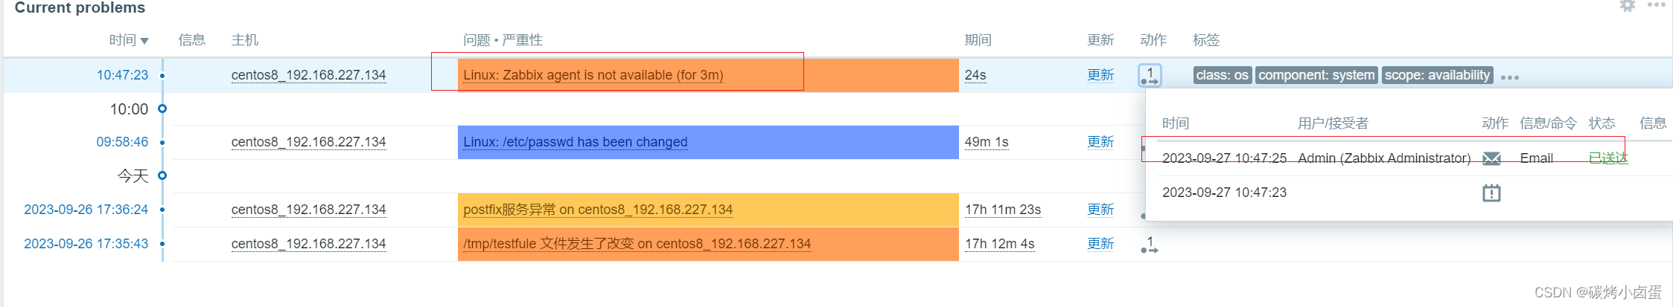
Task: Open the 10:47:23 problem time link
Action: pyautogui.click(x=122, y=75)
